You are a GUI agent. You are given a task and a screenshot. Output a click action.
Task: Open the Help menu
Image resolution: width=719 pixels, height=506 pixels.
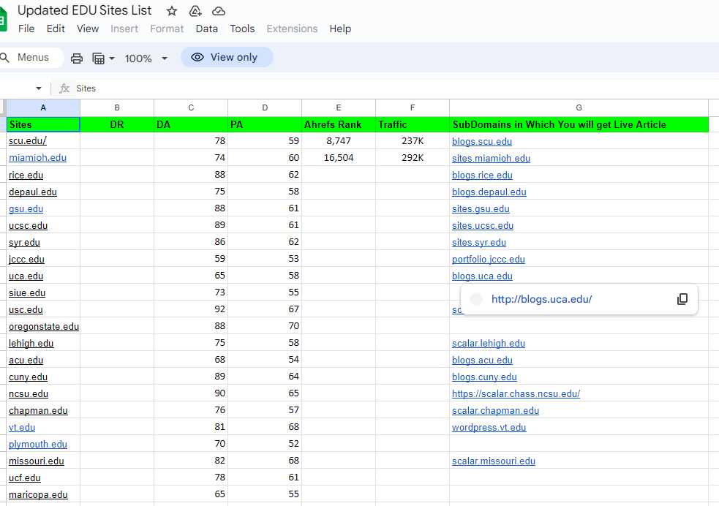[x=340, y=29]
